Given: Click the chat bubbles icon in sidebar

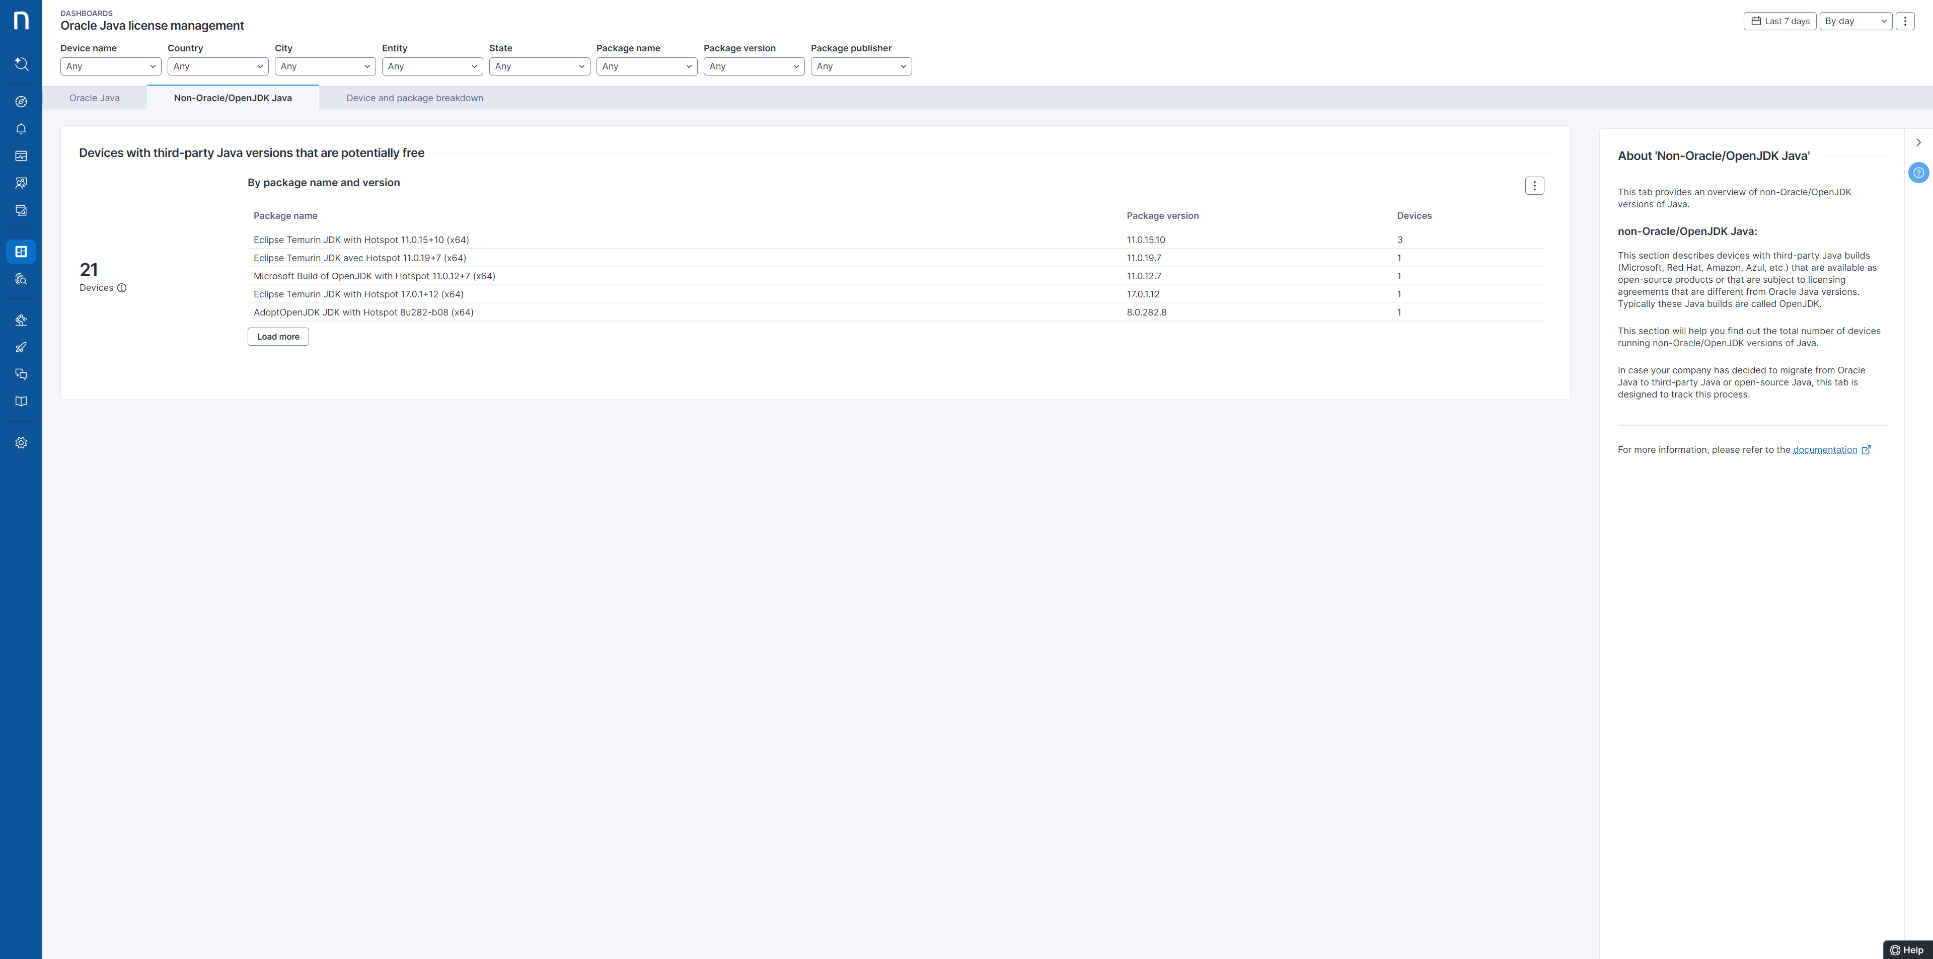Looking at the screenshot, I should click(21, 374).
